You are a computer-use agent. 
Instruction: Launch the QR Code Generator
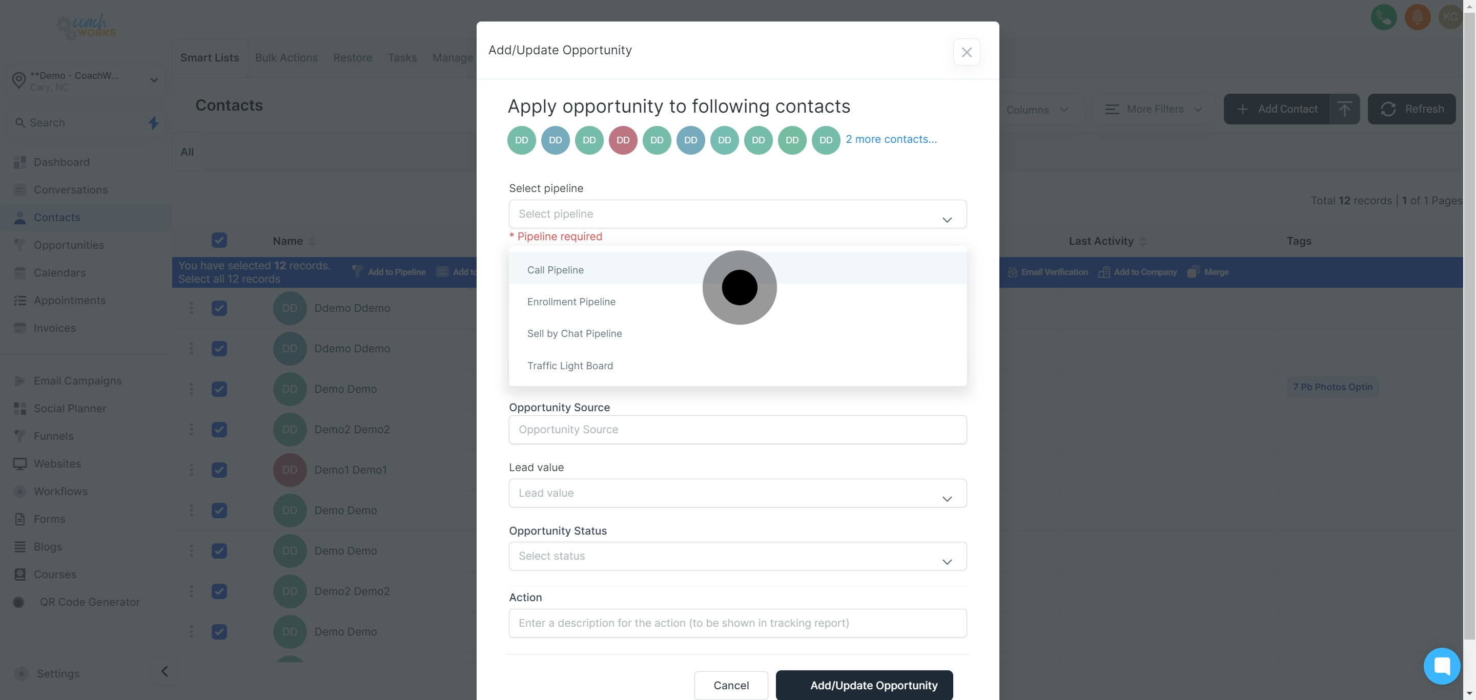pyautogui.click(x=90, y=602)
